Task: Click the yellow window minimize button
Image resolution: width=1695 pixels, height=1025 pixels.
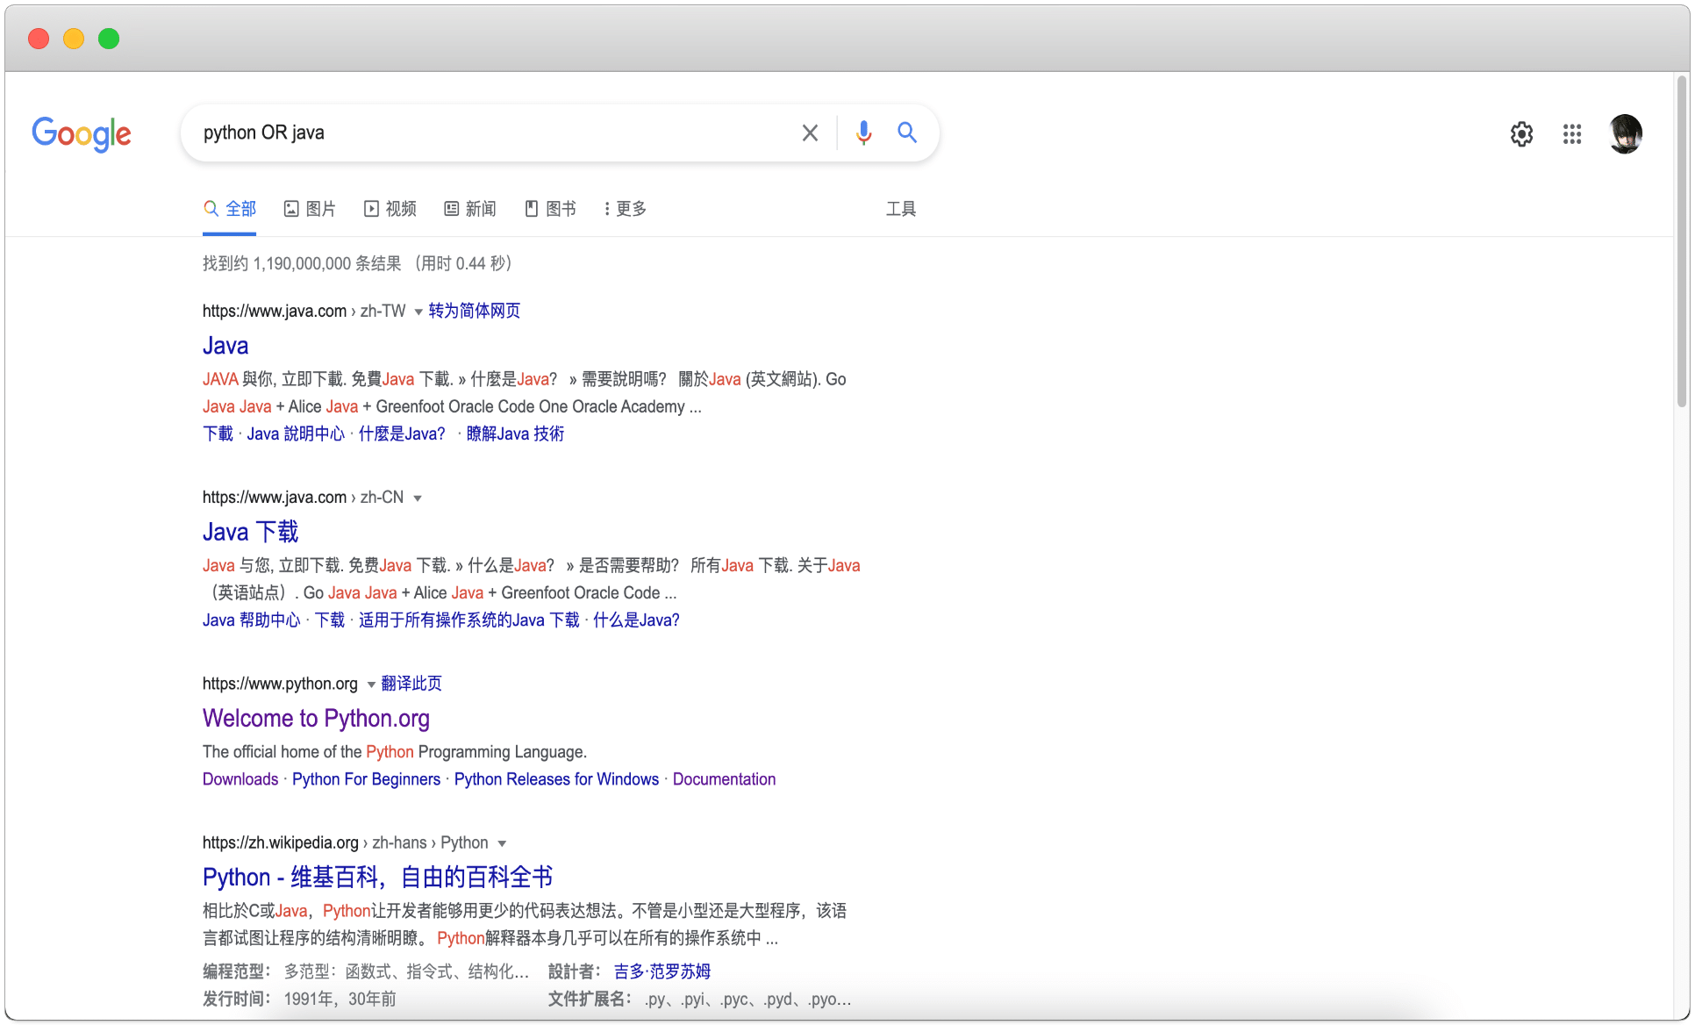Action: 74,39
